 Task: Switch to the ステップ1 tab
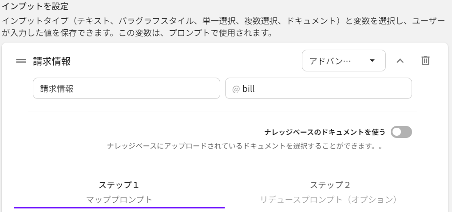(119, 185)
